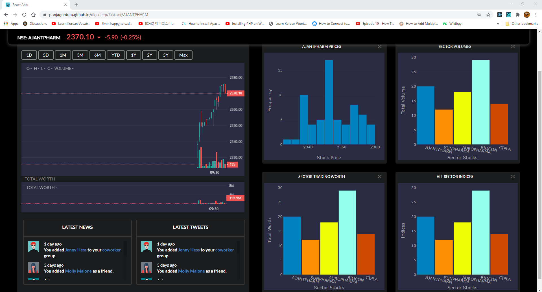The image size is (542, 292).
Task: Select the 1D time range
Action: [x=29, y=55]
